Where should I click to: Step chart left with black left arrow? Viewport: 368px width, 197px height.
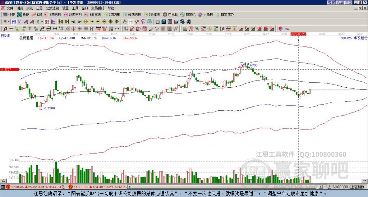73,22
